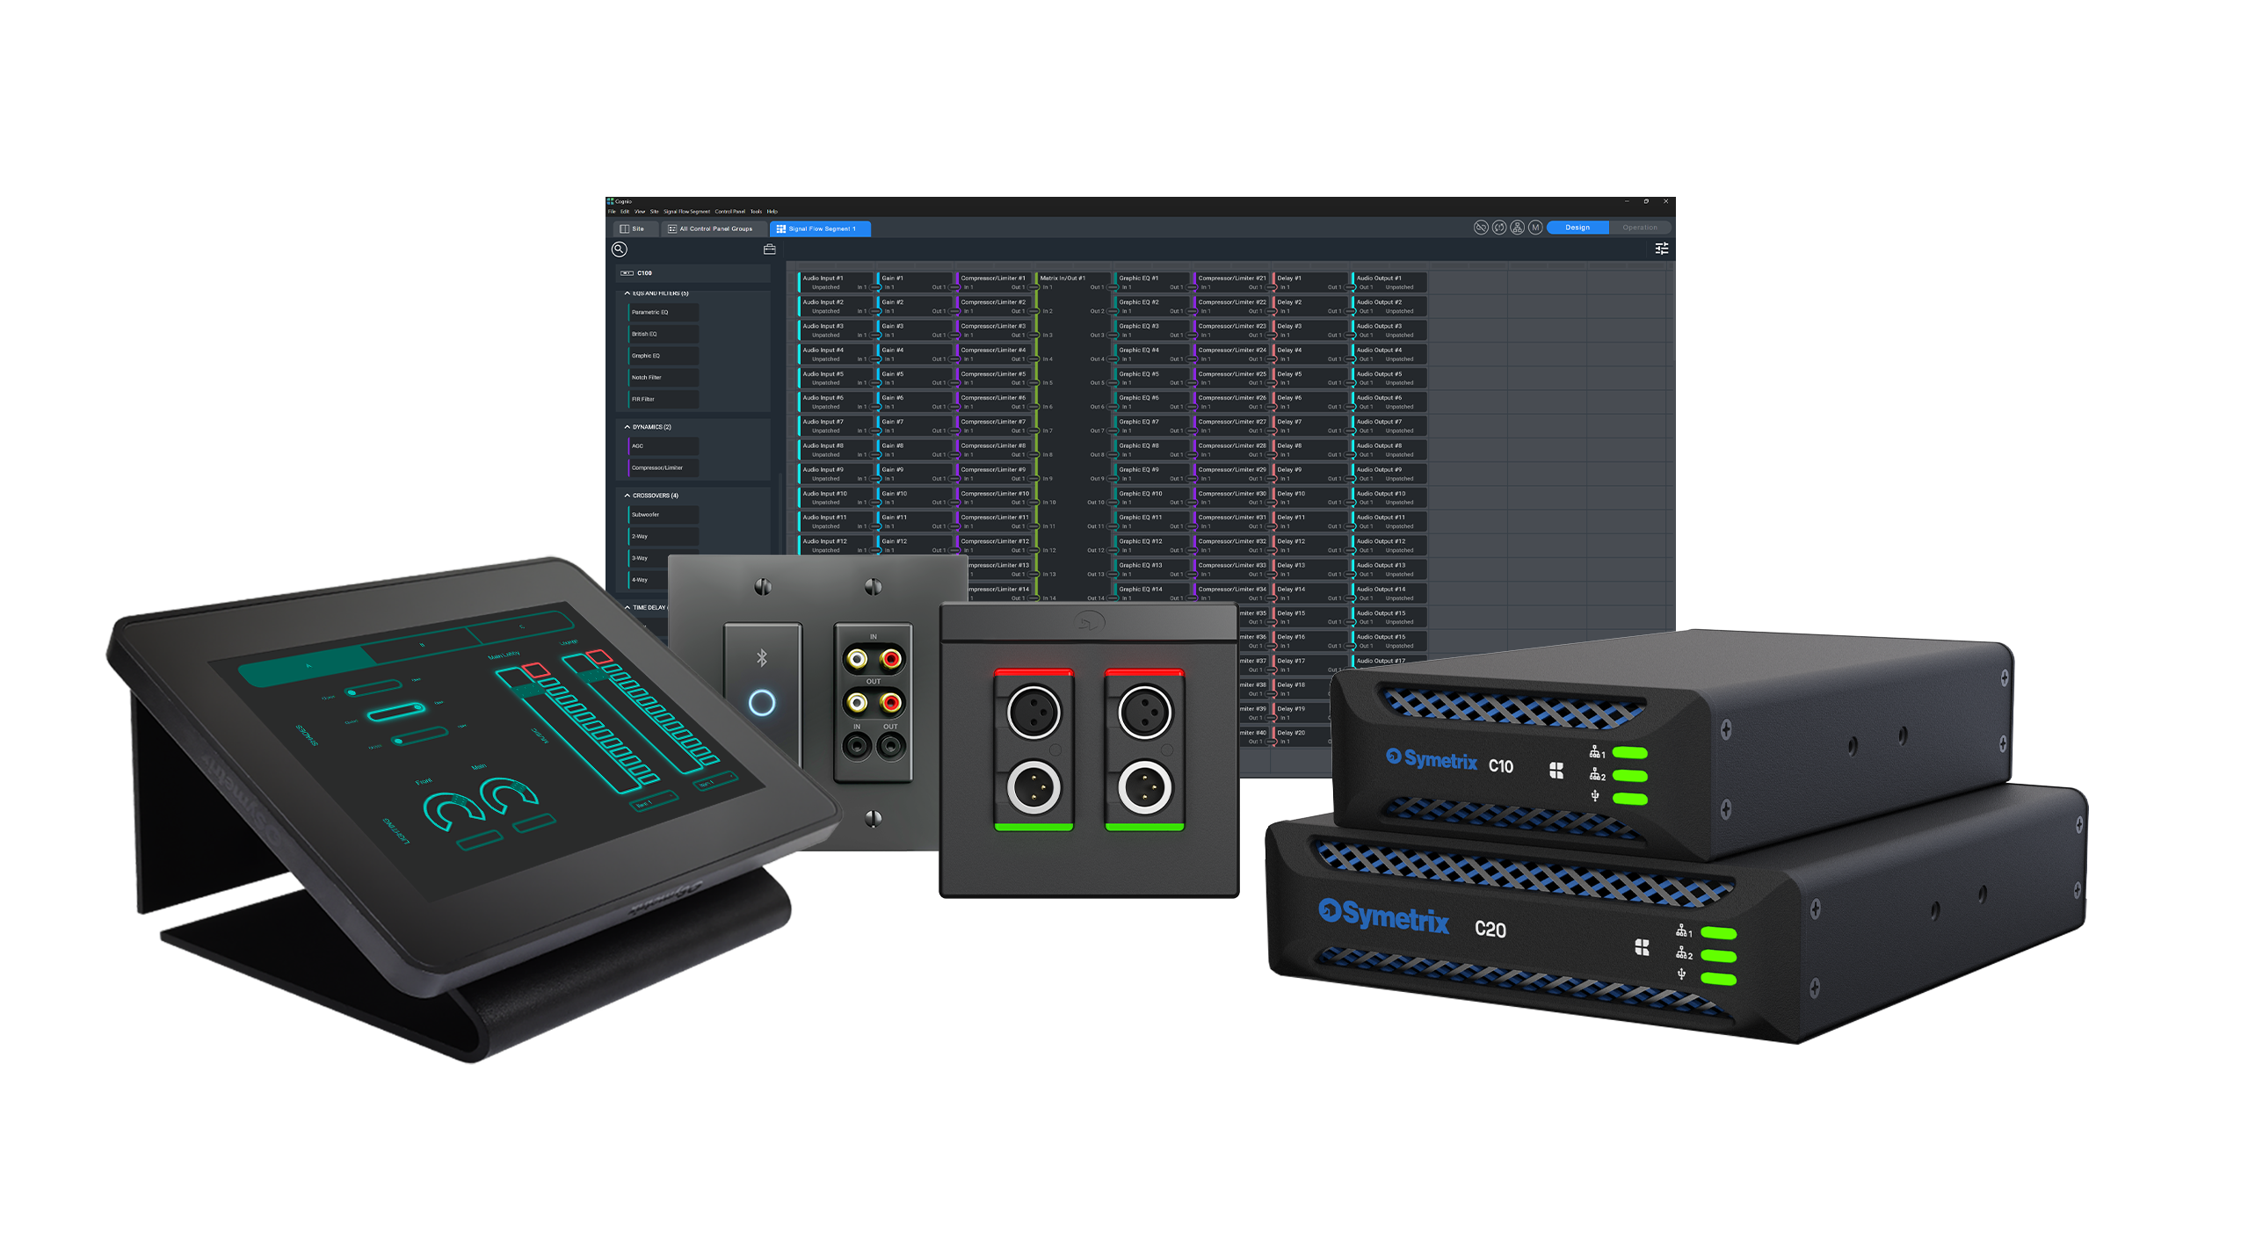Switch to All Control Panel Groups tab
The width and height of the screenshot is (2241, 1260).
(x=710, y=228)
